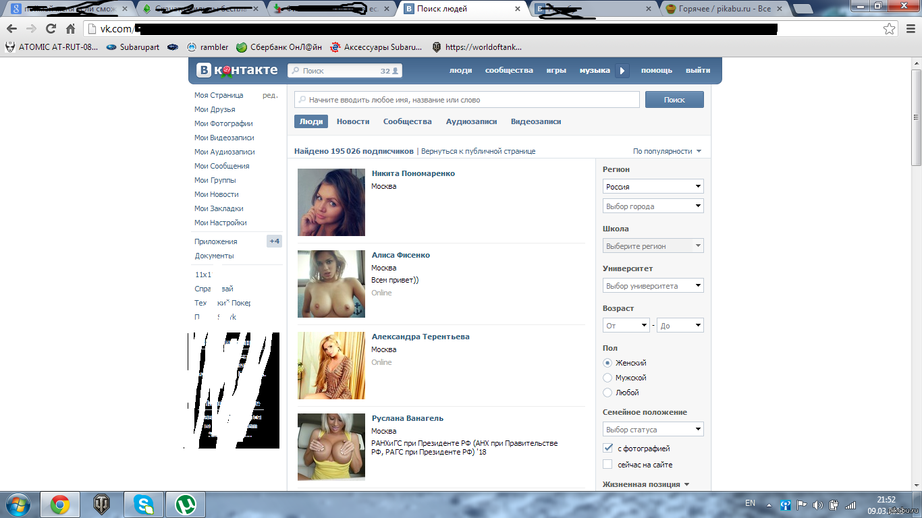The image size is (922, 518).
Task: Open the Сбербанк ОнЛ@йн bookmark
Action: pyautogui.click(x=279, y=47)
